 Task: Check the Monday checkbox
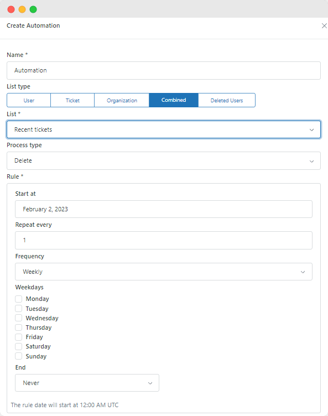19,299
